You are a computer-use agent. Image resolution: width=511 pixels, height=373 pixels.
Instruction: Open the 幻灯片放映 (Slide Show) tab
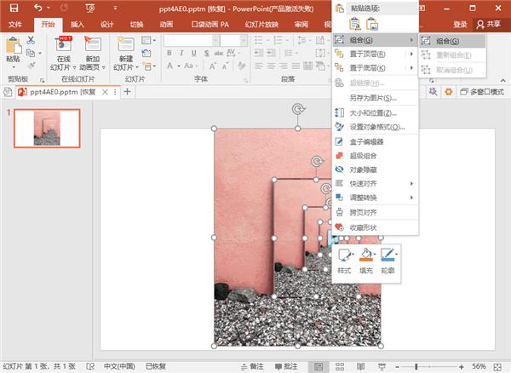click(x=261, y=25)
